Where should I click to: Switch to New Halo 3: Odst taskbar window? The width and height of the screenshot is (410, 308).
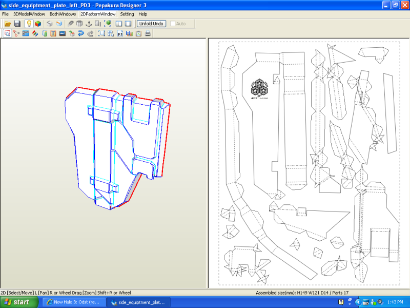pyautogui.click(x=73, y=302)
